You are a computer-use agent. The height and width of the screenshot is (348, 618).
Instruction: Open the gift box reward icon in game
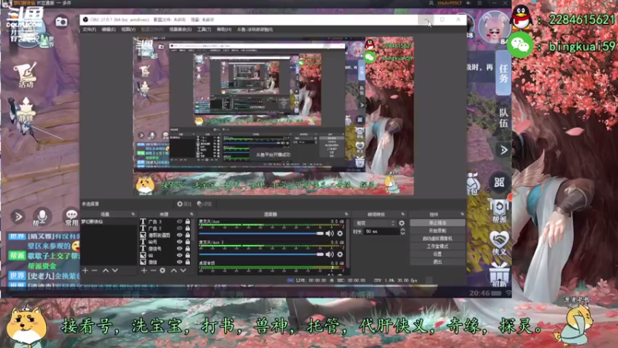(x=499, y=275)
